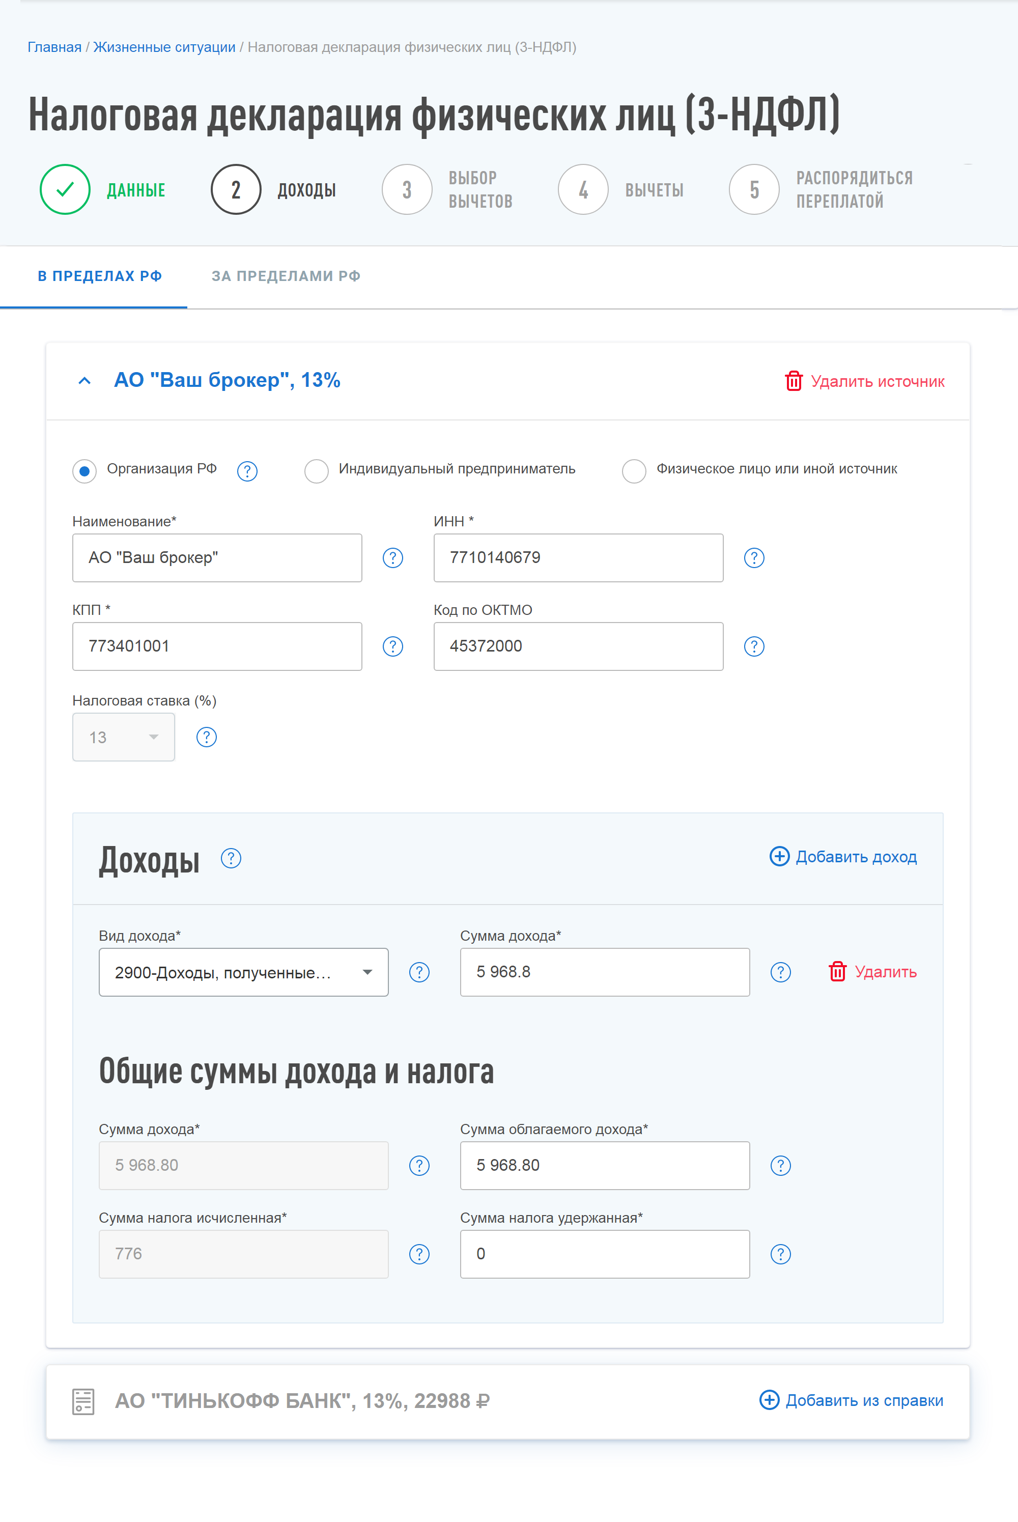Open help icon next to Организация РФ
This screenshot has width=1018, height=1522.
pos(247,471)
